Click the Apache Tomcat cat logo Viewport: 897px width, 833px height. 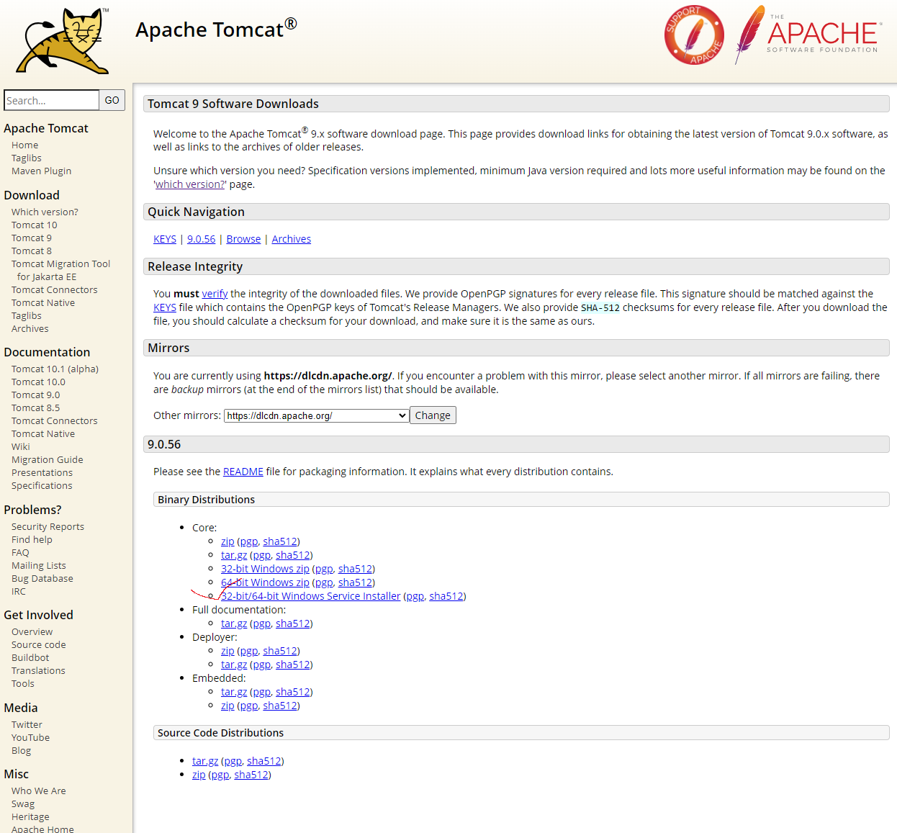click(x=63, y=41)
